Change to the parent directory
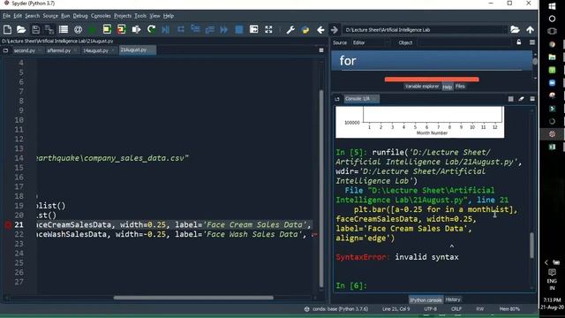Viewport: 565px width, 318px height. (530, 29)
